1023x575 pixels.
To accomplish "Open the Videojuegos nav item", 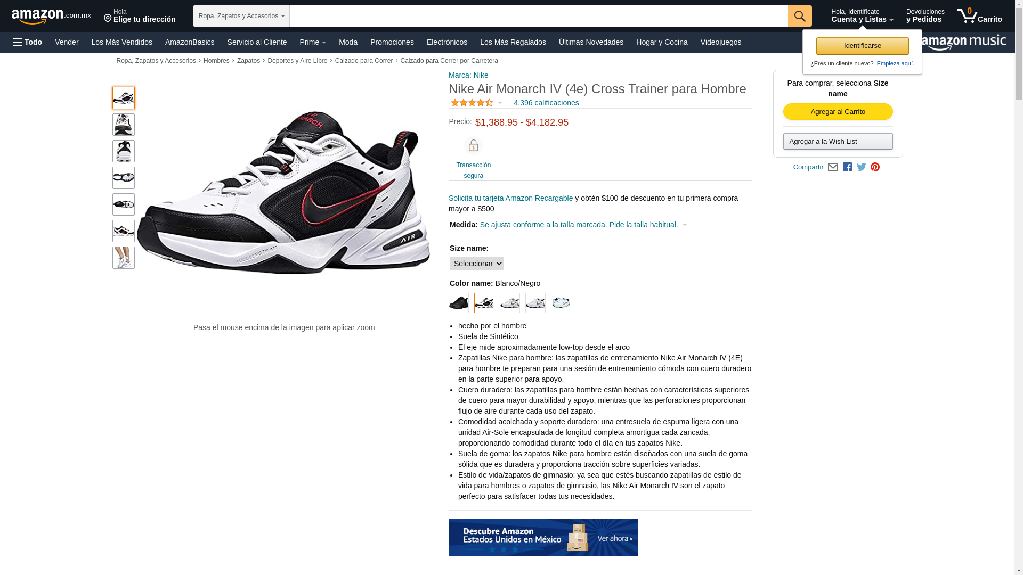I will [x=720, y=42].
